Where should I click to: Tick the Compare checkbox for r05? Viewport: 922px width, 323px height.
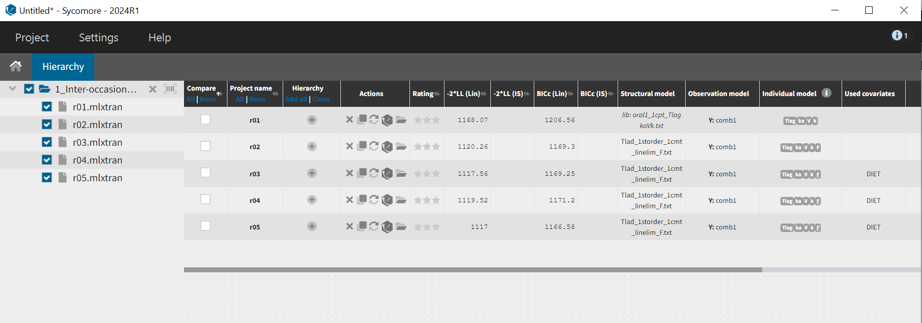coord(206,226)
